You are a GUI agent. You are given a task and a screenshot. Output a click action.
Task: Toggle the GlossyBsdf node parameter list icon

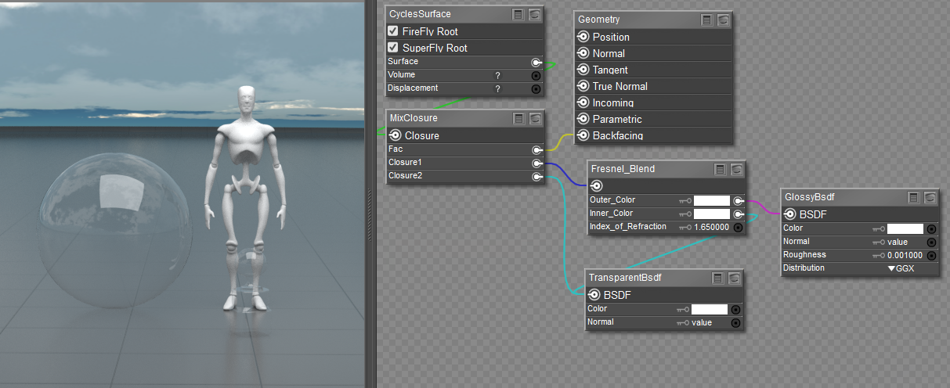(913, 198)
